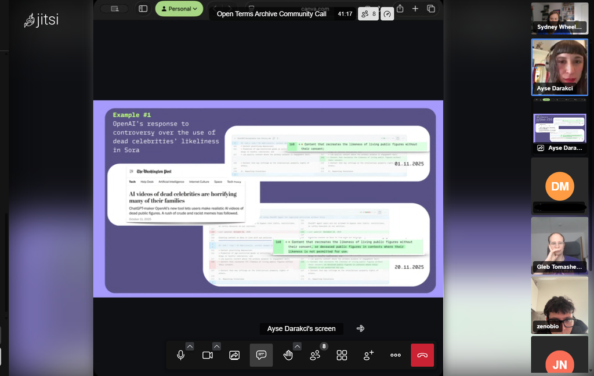Click tab overview icon in shared browser
This screenshot has height=376, width=594.
pos(431,8)
